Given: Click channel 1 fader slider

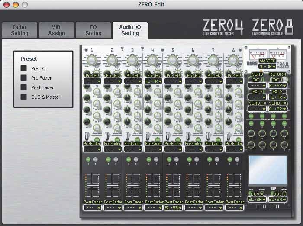Looking at the screenshot, I should (x=92, y=186).
